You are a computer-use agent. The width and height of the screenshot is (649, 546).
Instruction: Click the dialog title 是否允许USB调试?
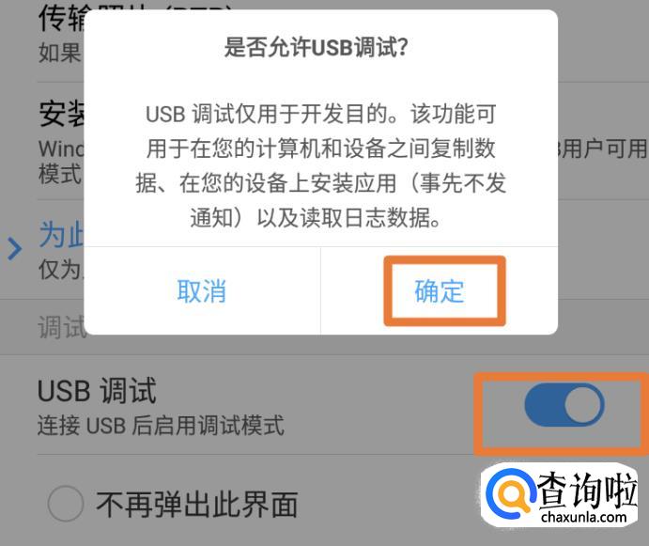pos(317,47)
